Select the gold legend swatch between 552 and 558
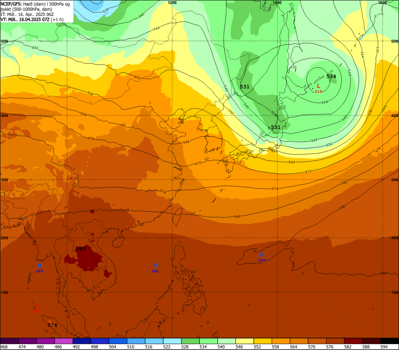399x350 pixels. (x=263, y=341)
